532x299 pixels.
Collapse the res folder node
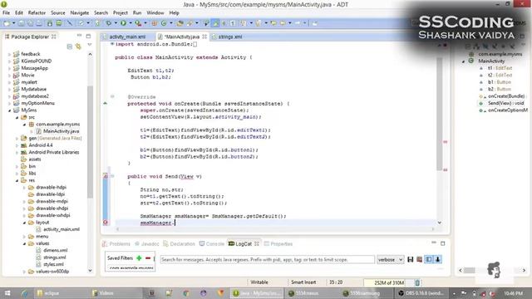(17, 180)
